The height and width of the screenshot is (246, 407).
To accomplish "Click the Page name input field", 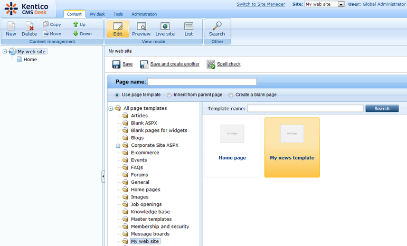I will coord(202,82).
